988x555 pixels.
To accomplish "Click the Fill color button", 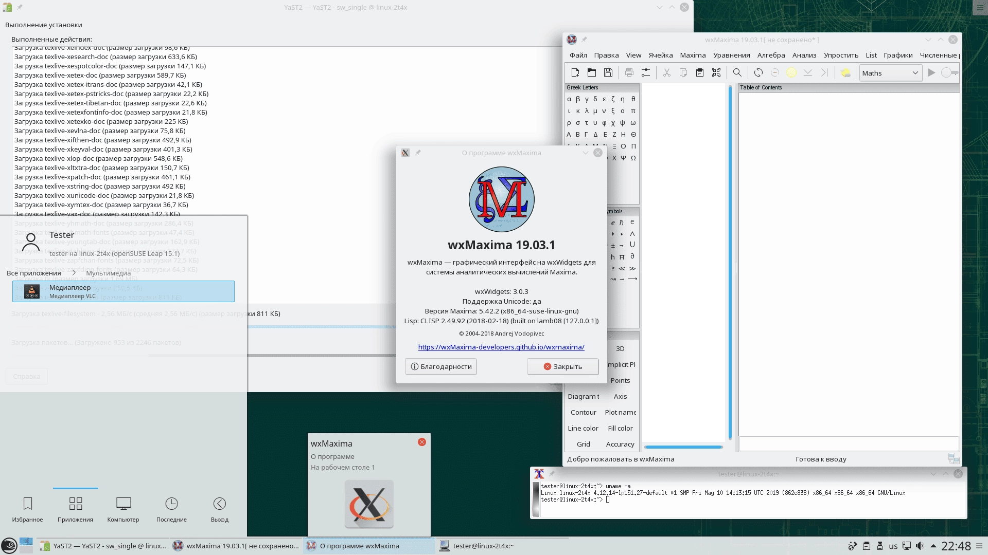I will pyautogui.click(x=620, y=428).
